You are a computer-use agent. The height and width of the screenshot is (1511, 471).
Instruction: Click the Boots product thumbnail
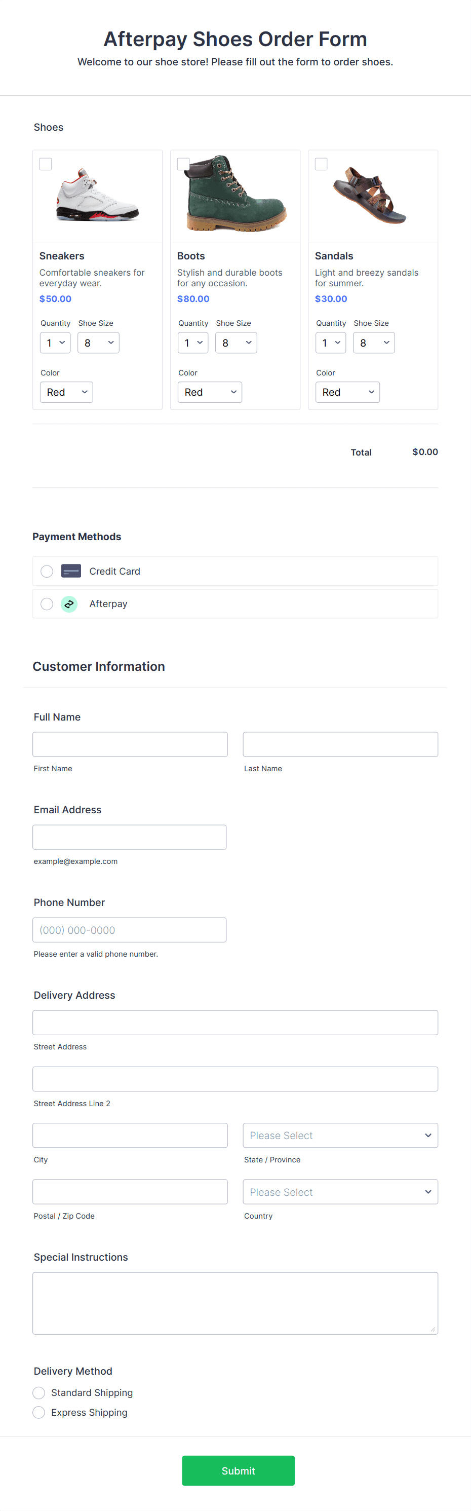click(235, 197)
